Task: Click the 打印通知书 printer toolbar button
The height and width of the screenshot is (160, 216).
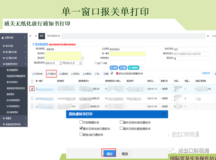Action: (x=51, y=74)
